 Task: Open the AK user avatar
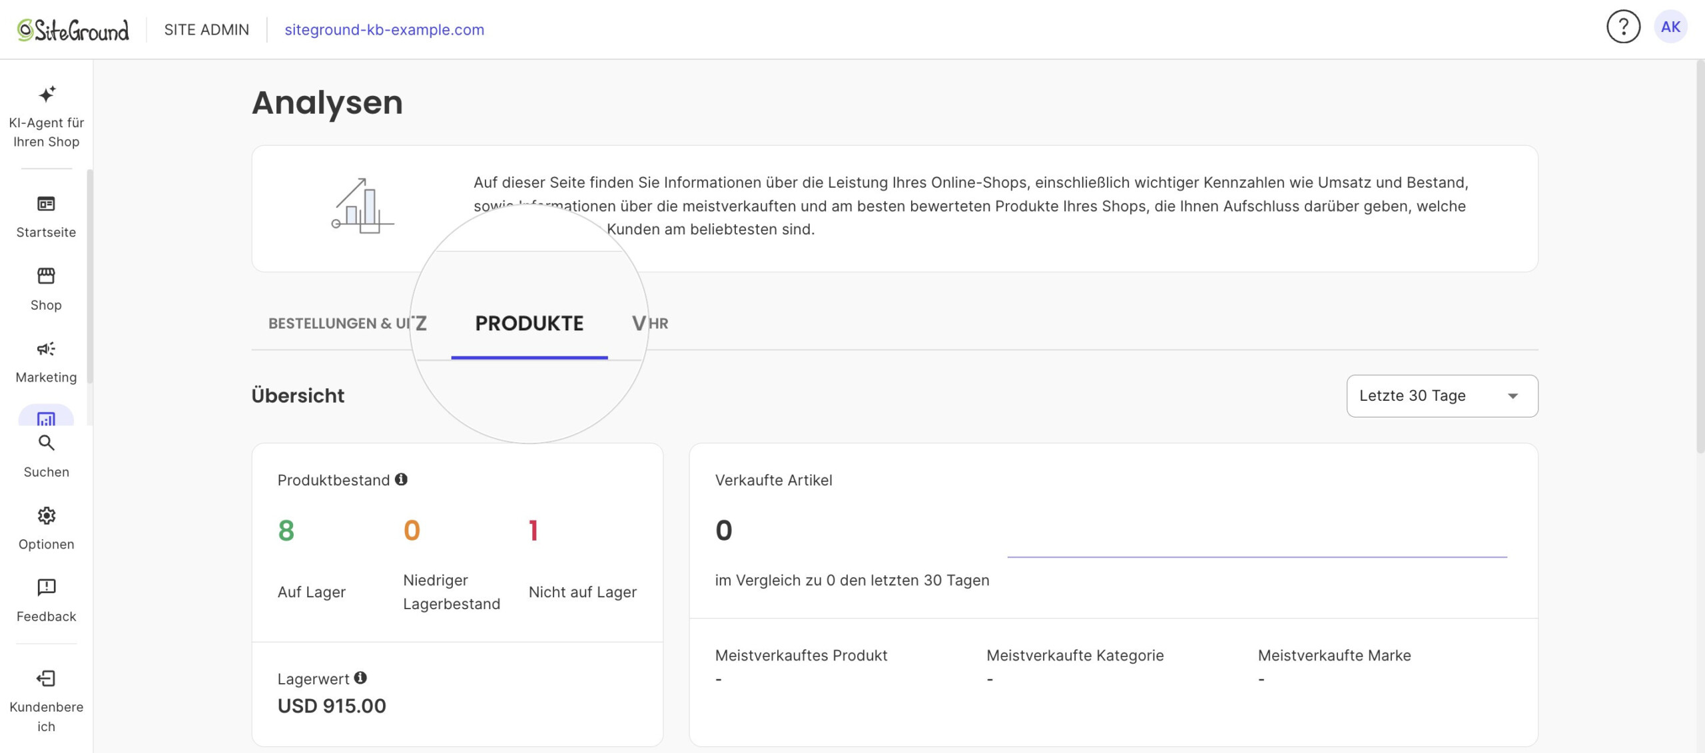[1670, 27]
